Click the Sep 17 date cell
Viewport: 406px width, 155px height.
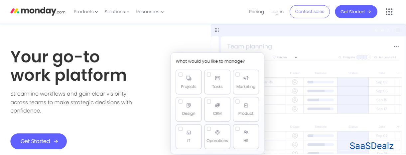[x=382, y=109]
